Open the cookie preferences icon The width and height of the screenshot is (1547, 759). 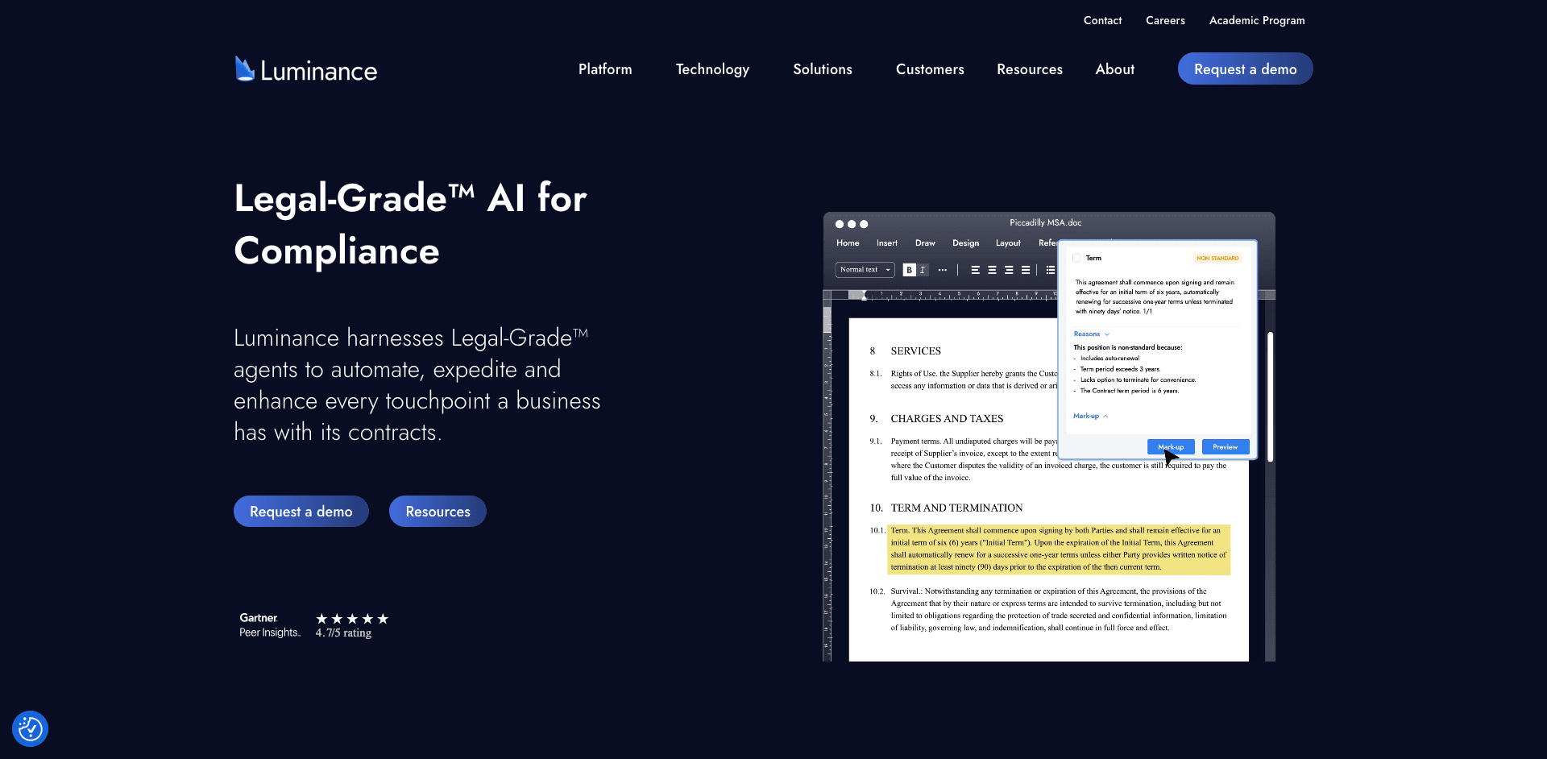point(31,728)
